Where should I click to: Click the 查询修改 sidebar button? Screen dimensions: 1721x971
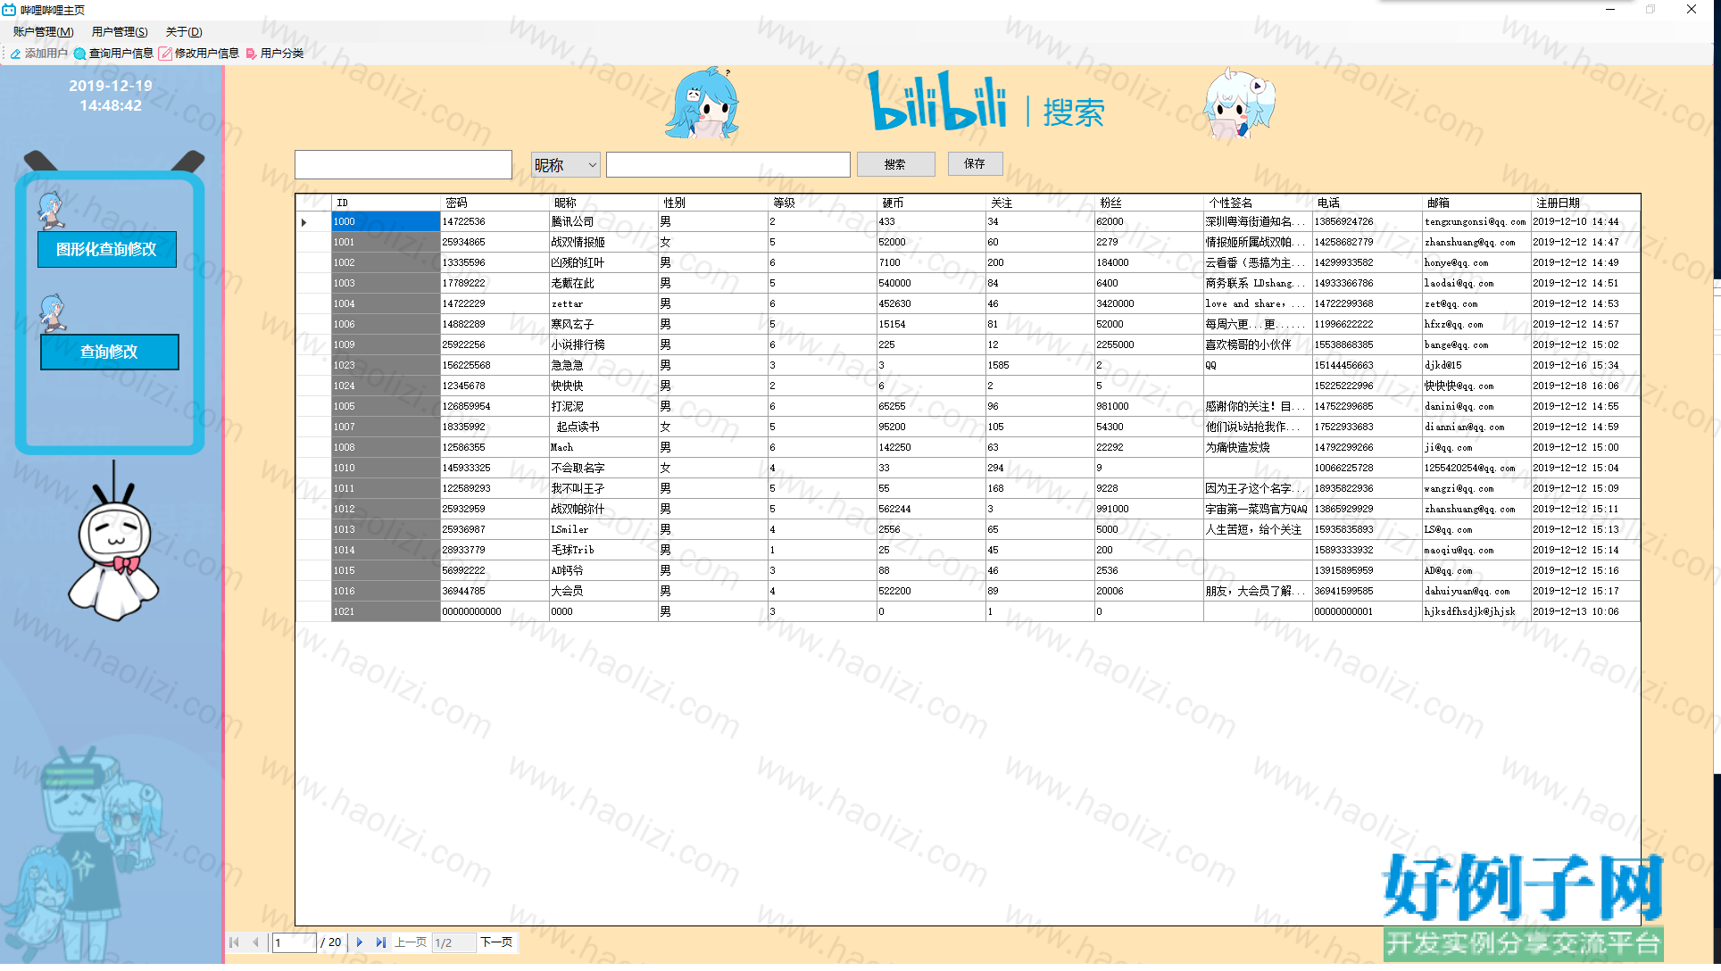tap(110, 353)
